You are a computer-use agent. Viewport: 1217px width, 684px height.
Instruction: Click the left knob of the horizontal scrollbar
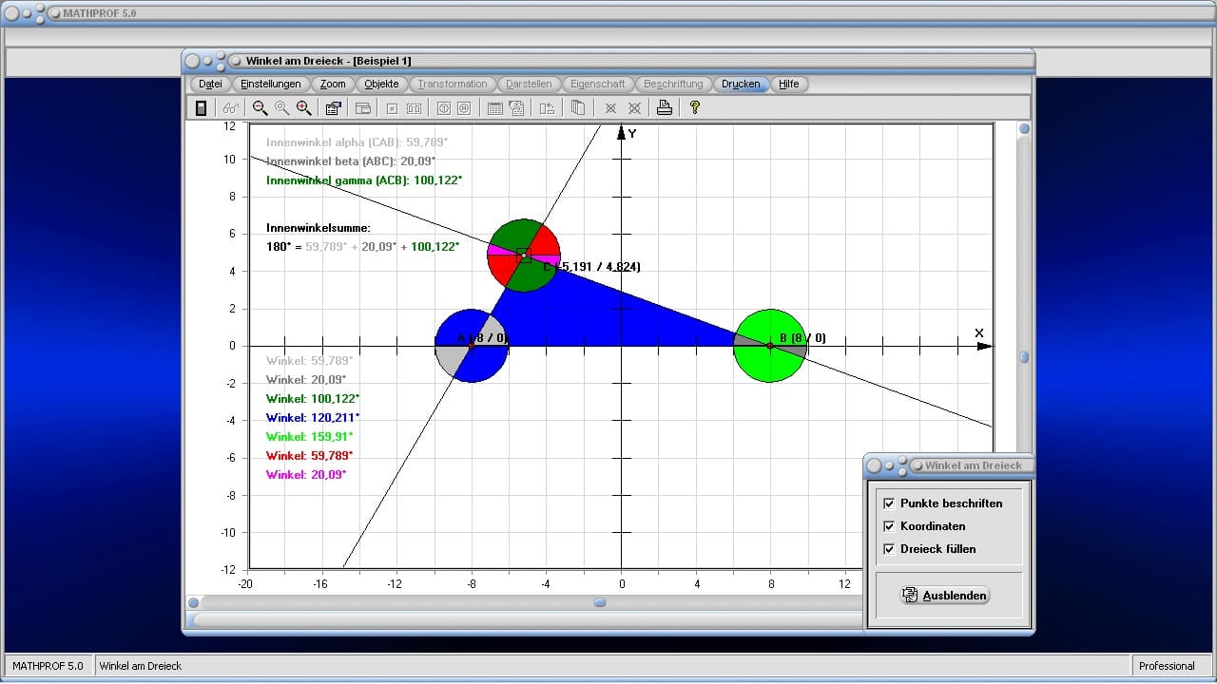(x=193, y=602)
